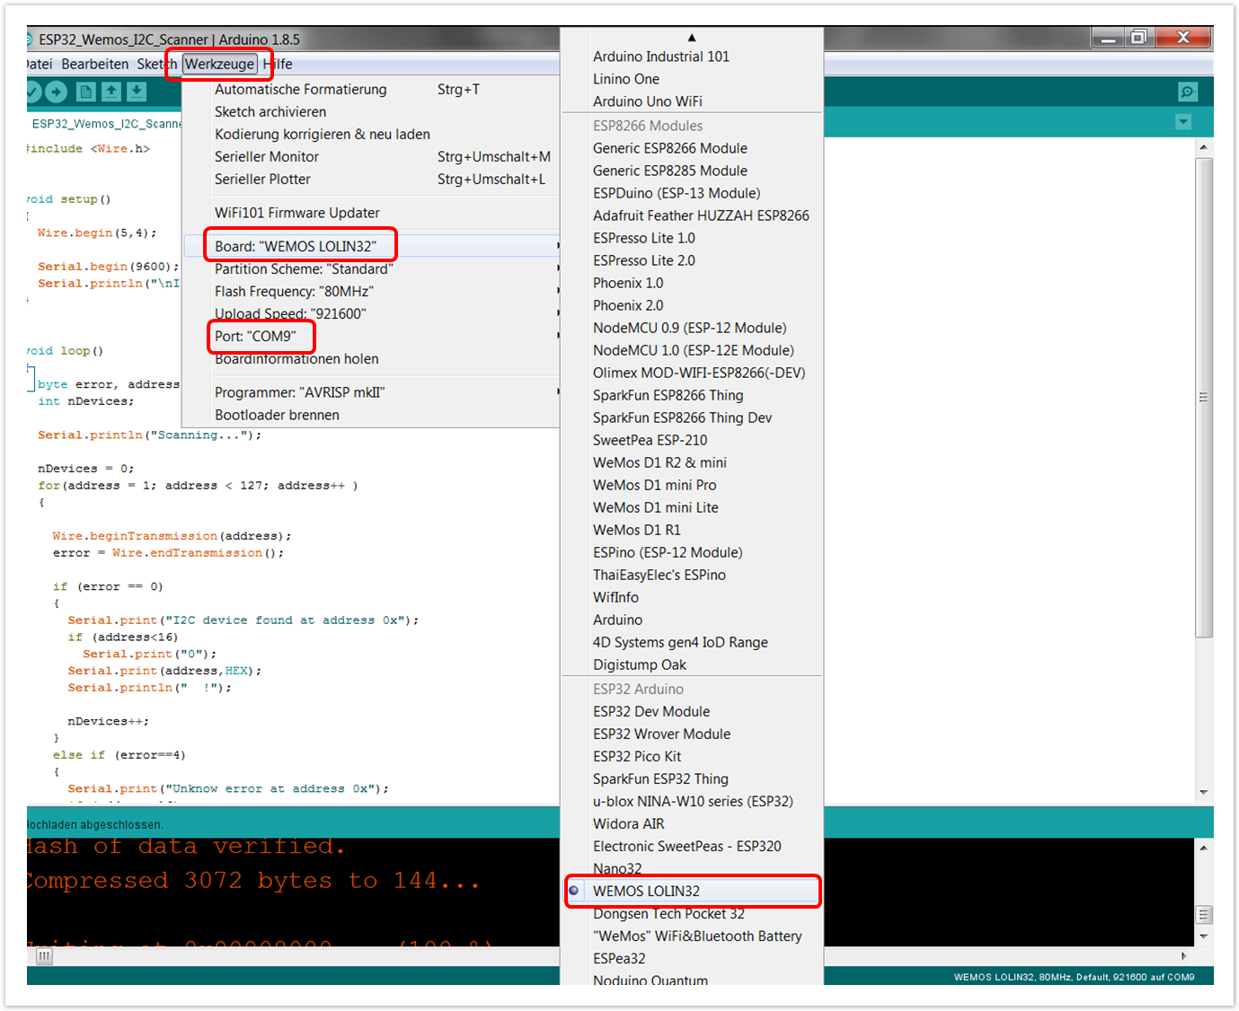This screenshot has width=1239, height=1011.
Task: Create a new sketch with the New icon
Action: [x=86, y=92]
